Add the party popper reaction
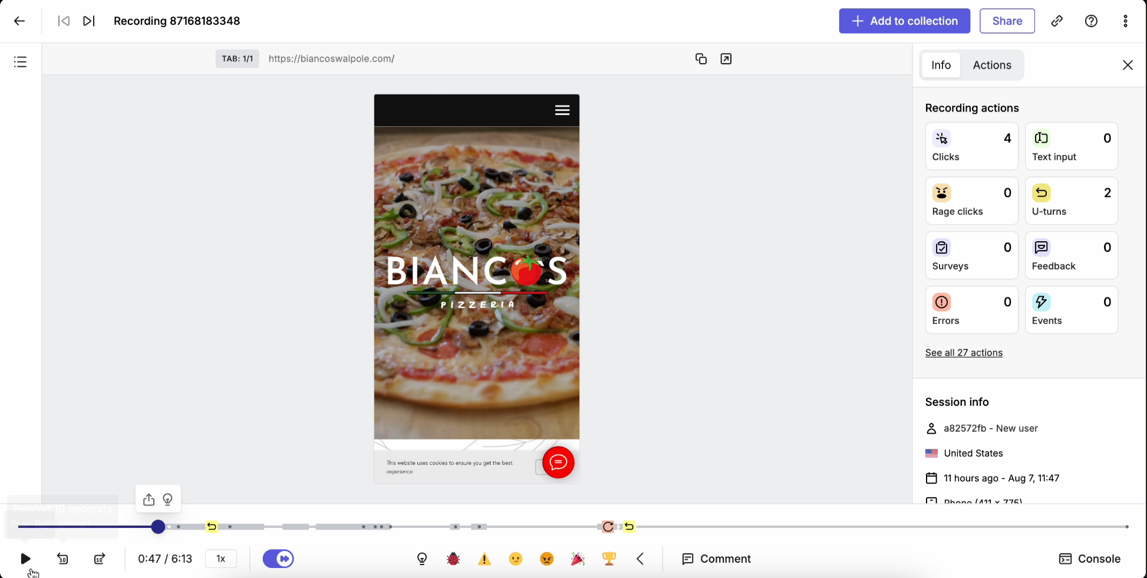This screenshot has height=578, width=1147. pos(578,559)
